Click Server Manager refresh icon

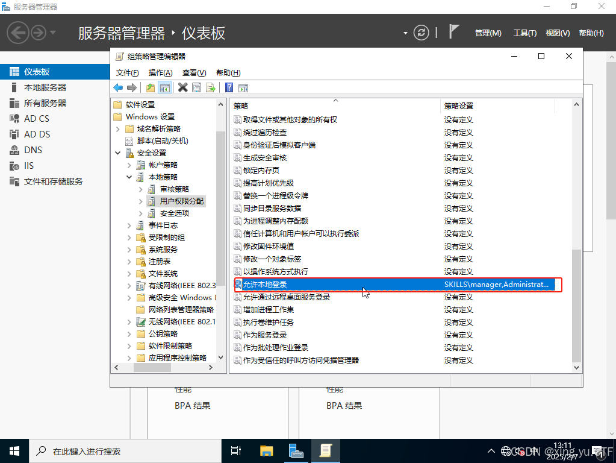(x=422, y=33)
